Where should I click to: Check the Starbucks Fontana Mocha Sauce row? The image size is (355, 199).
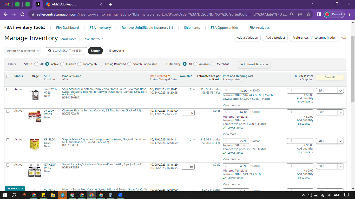pos(8,89)
